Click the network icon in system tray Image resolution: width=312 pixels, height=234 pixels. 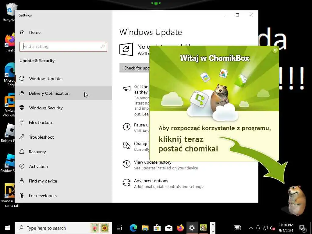[x=265, y=228]
